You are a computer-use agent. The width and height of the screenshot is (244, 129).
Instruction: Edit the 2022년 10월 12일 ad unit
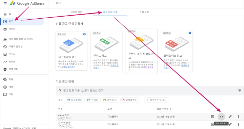click(230, 124)
